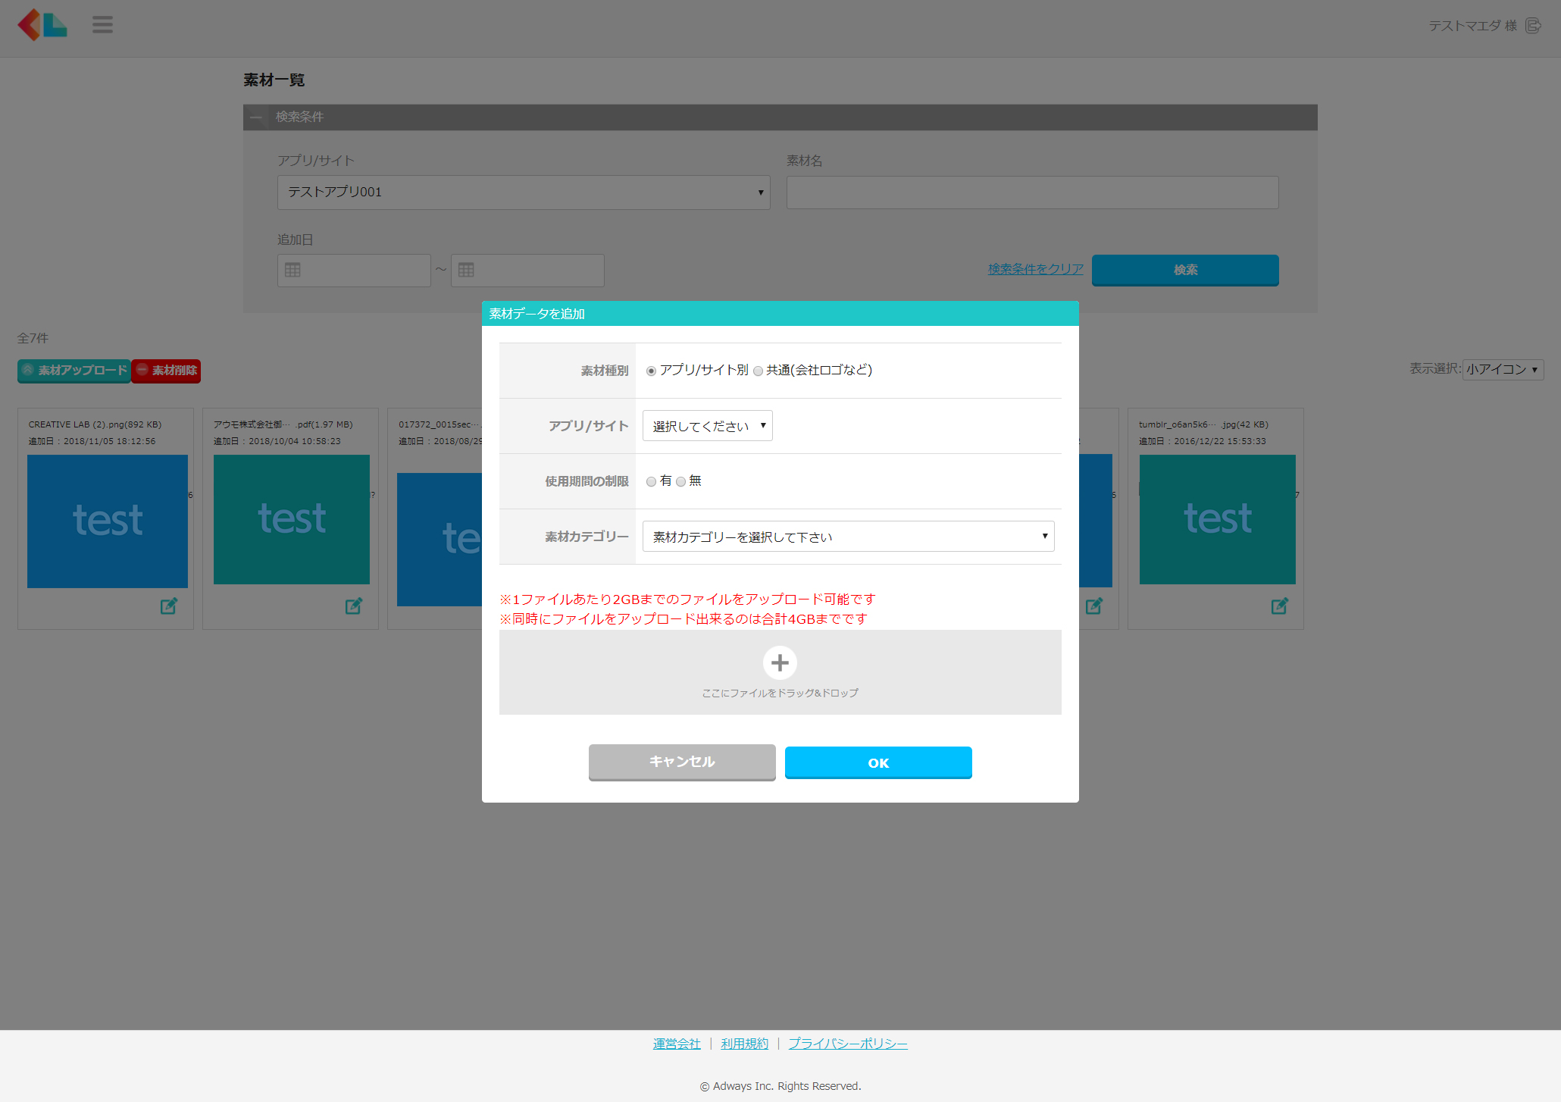This screenshot has height=1102, width=1561.
Task: Click edit icon on the tumblr jpg card
Action: tap(1279, 606)
